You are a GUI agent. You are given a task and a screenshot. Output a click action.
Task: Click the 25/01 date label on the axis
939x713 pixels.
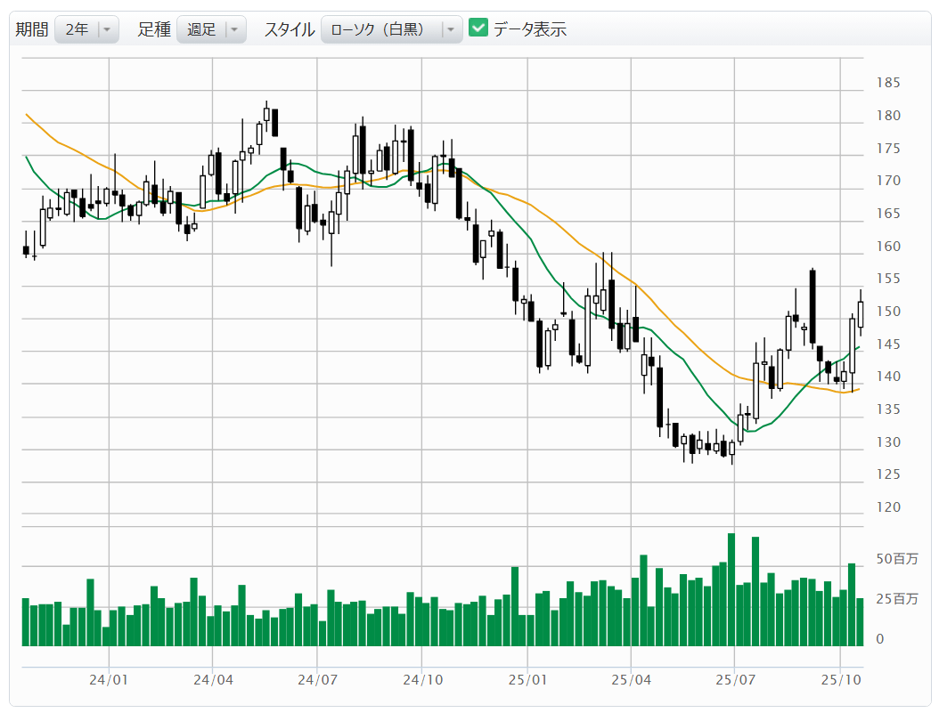[527, 679]
